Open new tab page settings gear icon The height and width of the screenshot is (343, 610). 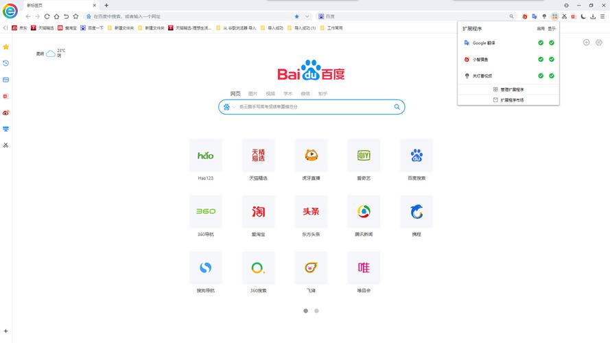tap(599, 43)
